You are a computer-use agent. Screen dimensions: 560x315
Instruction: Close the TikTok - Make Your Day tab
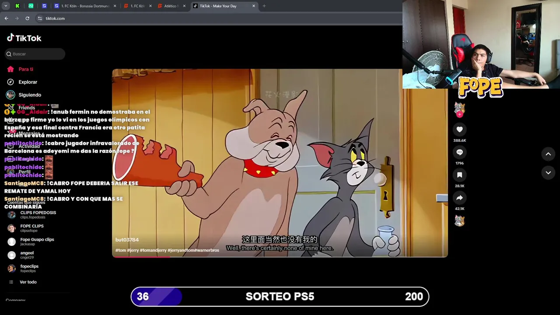point(254,6)
